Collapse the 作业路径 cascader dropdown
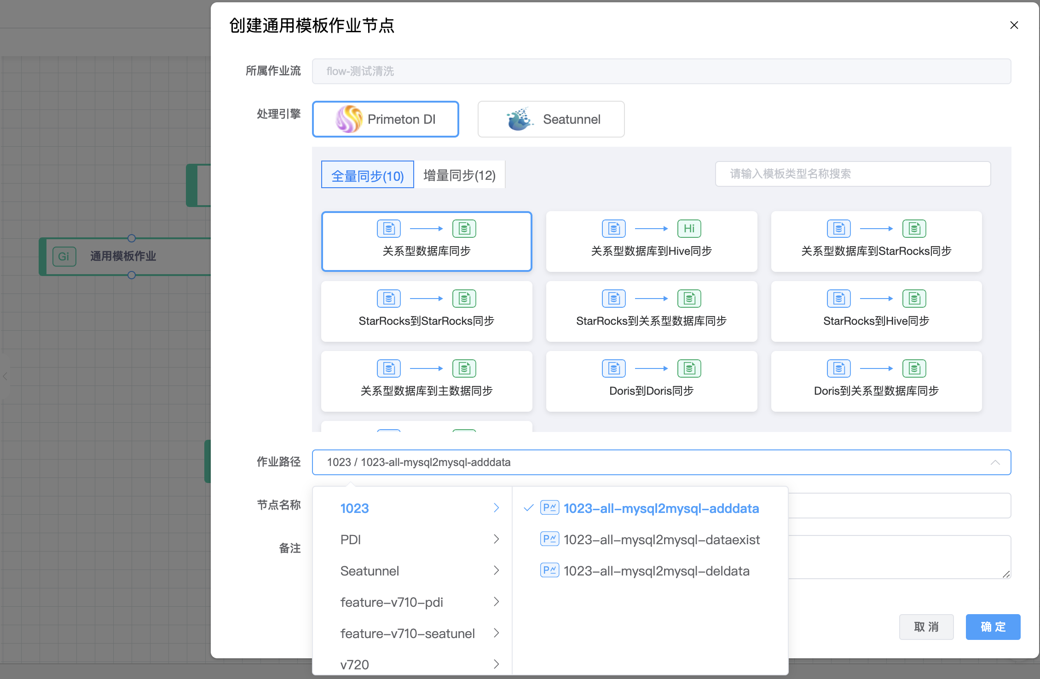 (x=995, y=462)
